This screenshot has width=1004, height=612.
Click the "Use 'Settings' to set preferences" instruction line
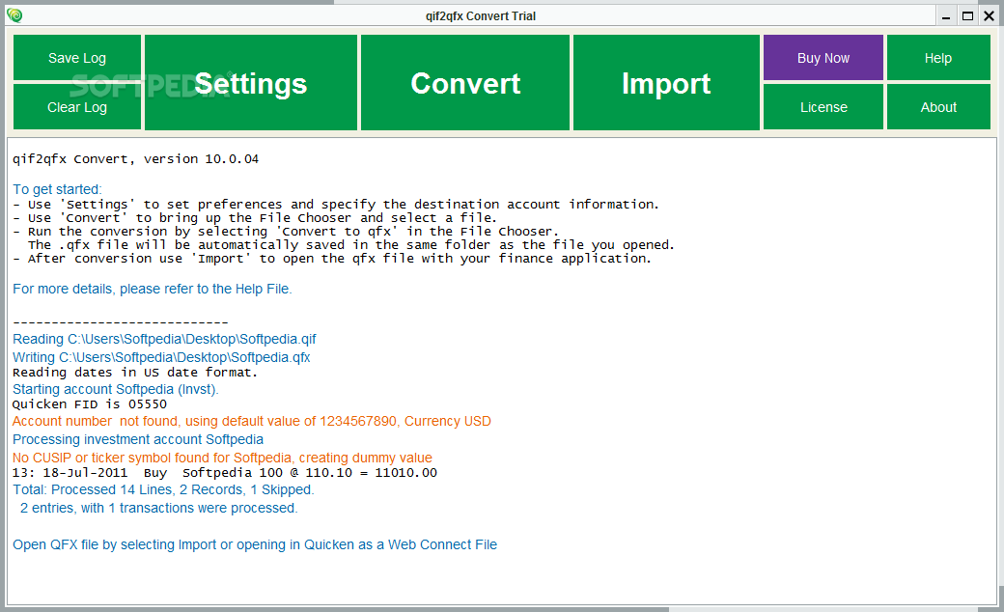pyautogui.click(x=336, y=205)
